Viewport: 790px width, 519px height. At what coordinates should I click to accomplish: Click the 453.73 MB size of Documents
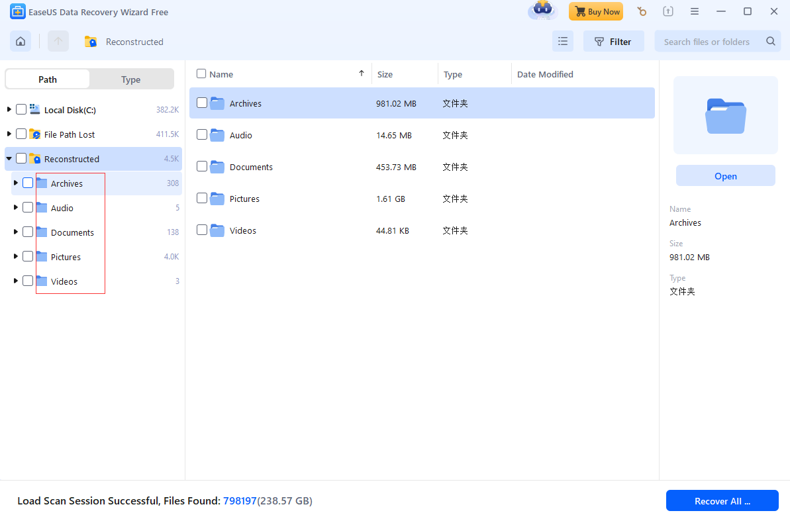pyautogui.click(x=396, y=167)
